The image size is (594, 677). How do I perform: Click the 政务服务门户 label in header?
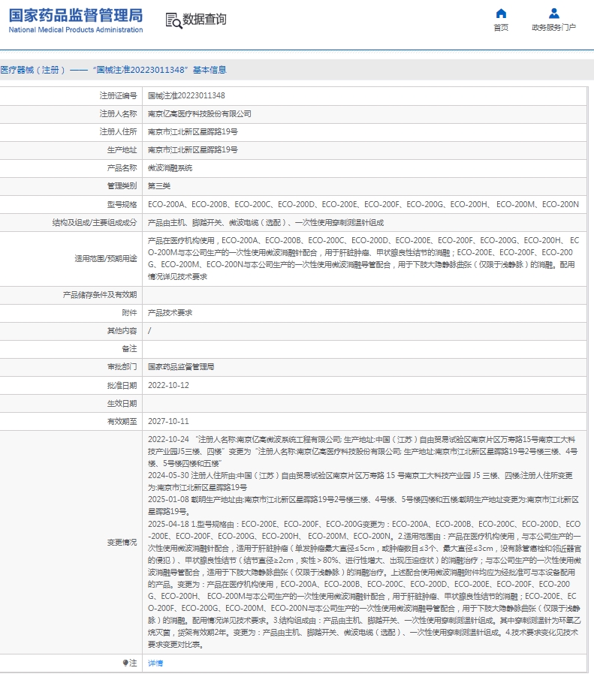pos(553,27)
